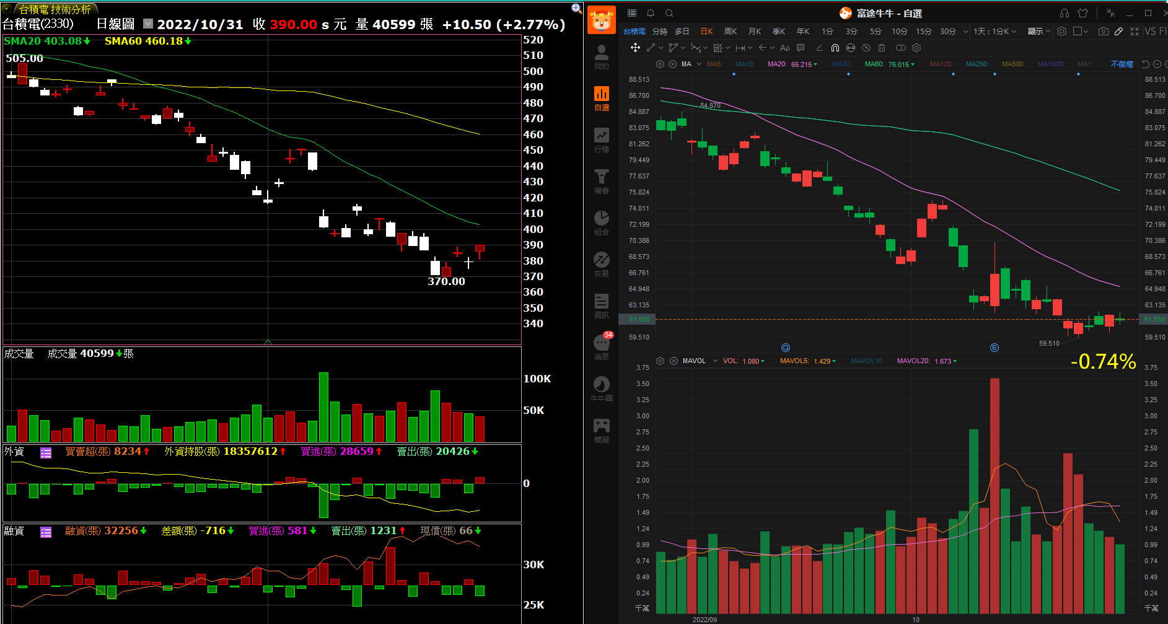The height and width of the screenshot is (624, 1168).
Task: Select the text Aa annotation tool
Action: pos(784,48)
